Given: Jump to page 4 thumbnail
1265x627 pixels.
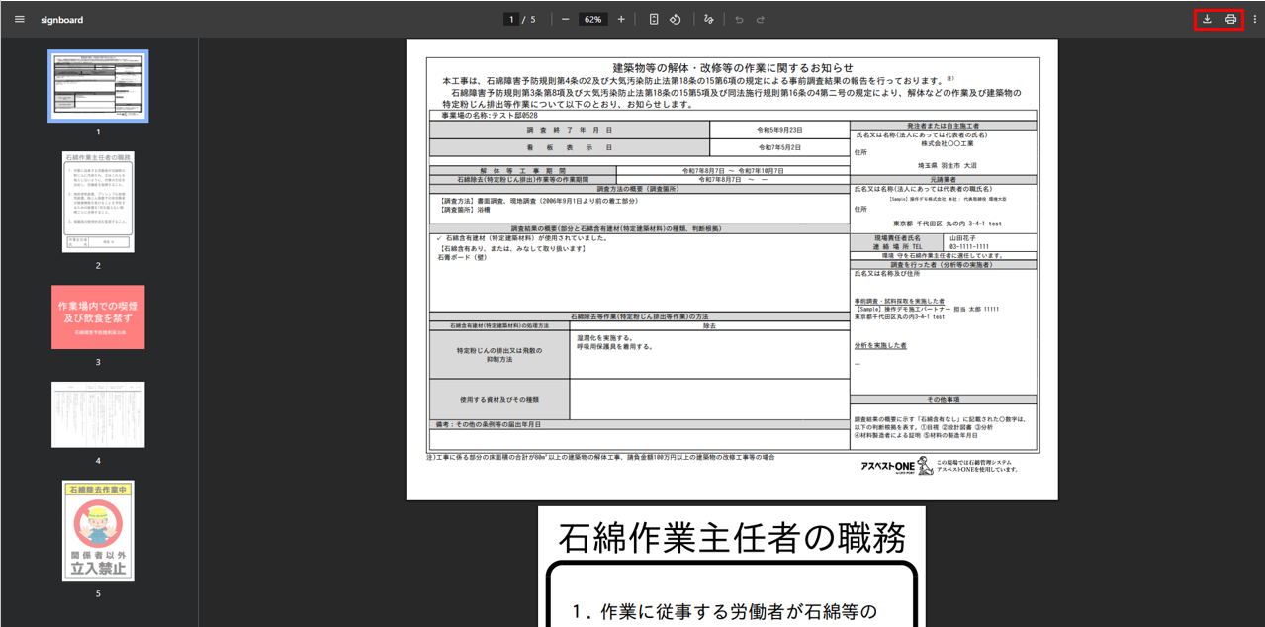Looking at the screenshot, I should (x=98, y=413).
